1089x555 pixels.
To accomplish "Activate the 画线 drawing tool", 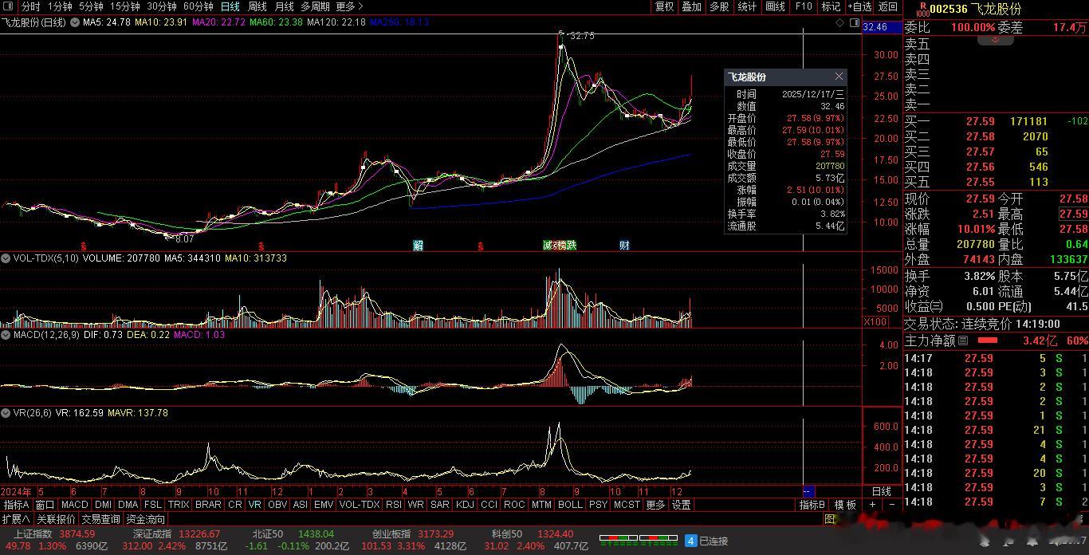I will coord(775,6).
